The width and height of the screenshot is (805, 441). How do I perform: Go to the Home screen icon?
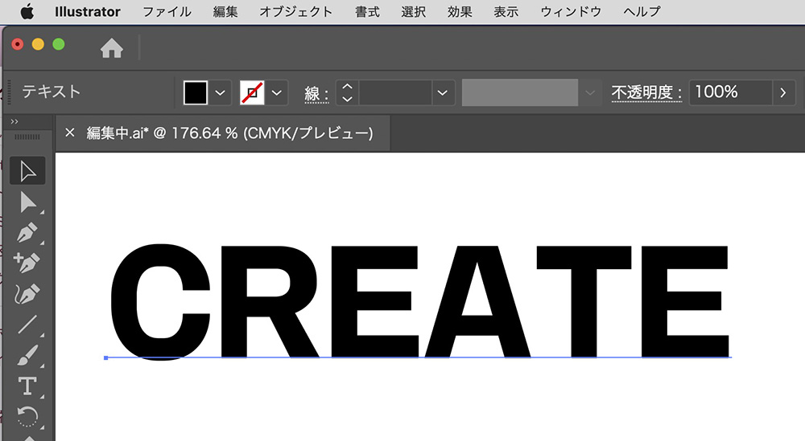point(111,49)
